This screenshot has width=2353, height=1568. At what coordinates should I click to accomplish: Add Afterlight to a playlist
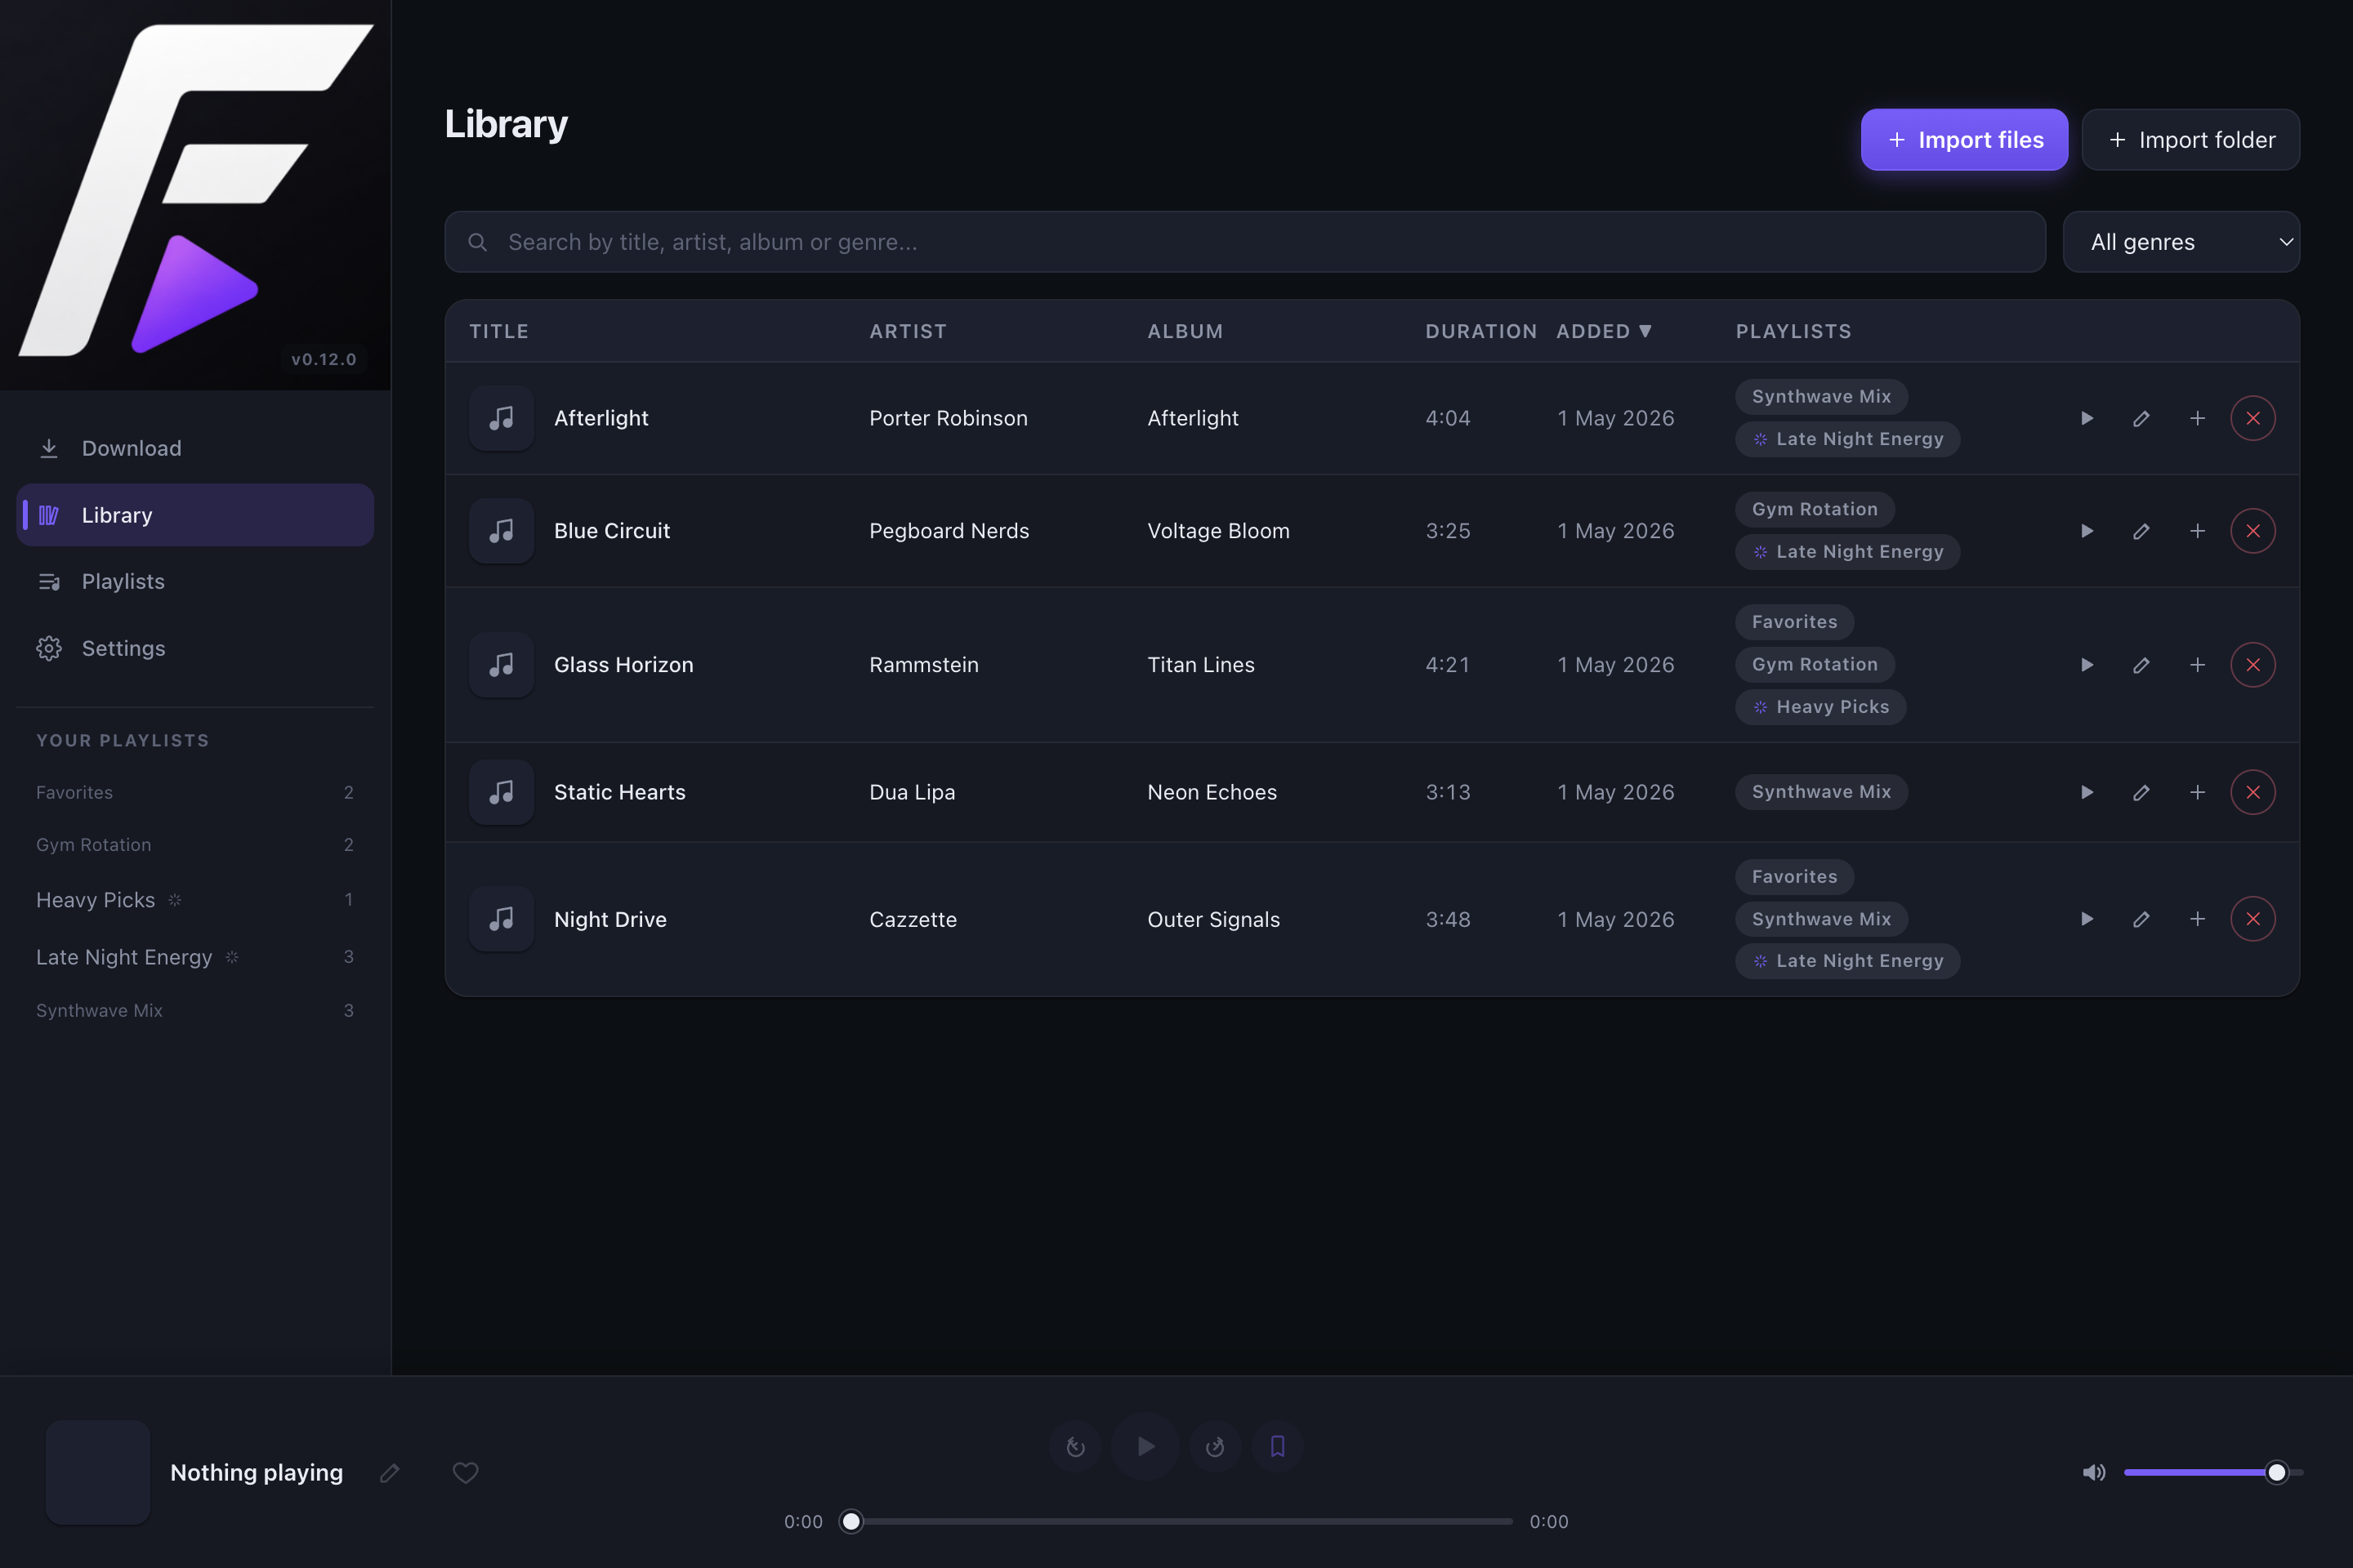(2197, 418)
